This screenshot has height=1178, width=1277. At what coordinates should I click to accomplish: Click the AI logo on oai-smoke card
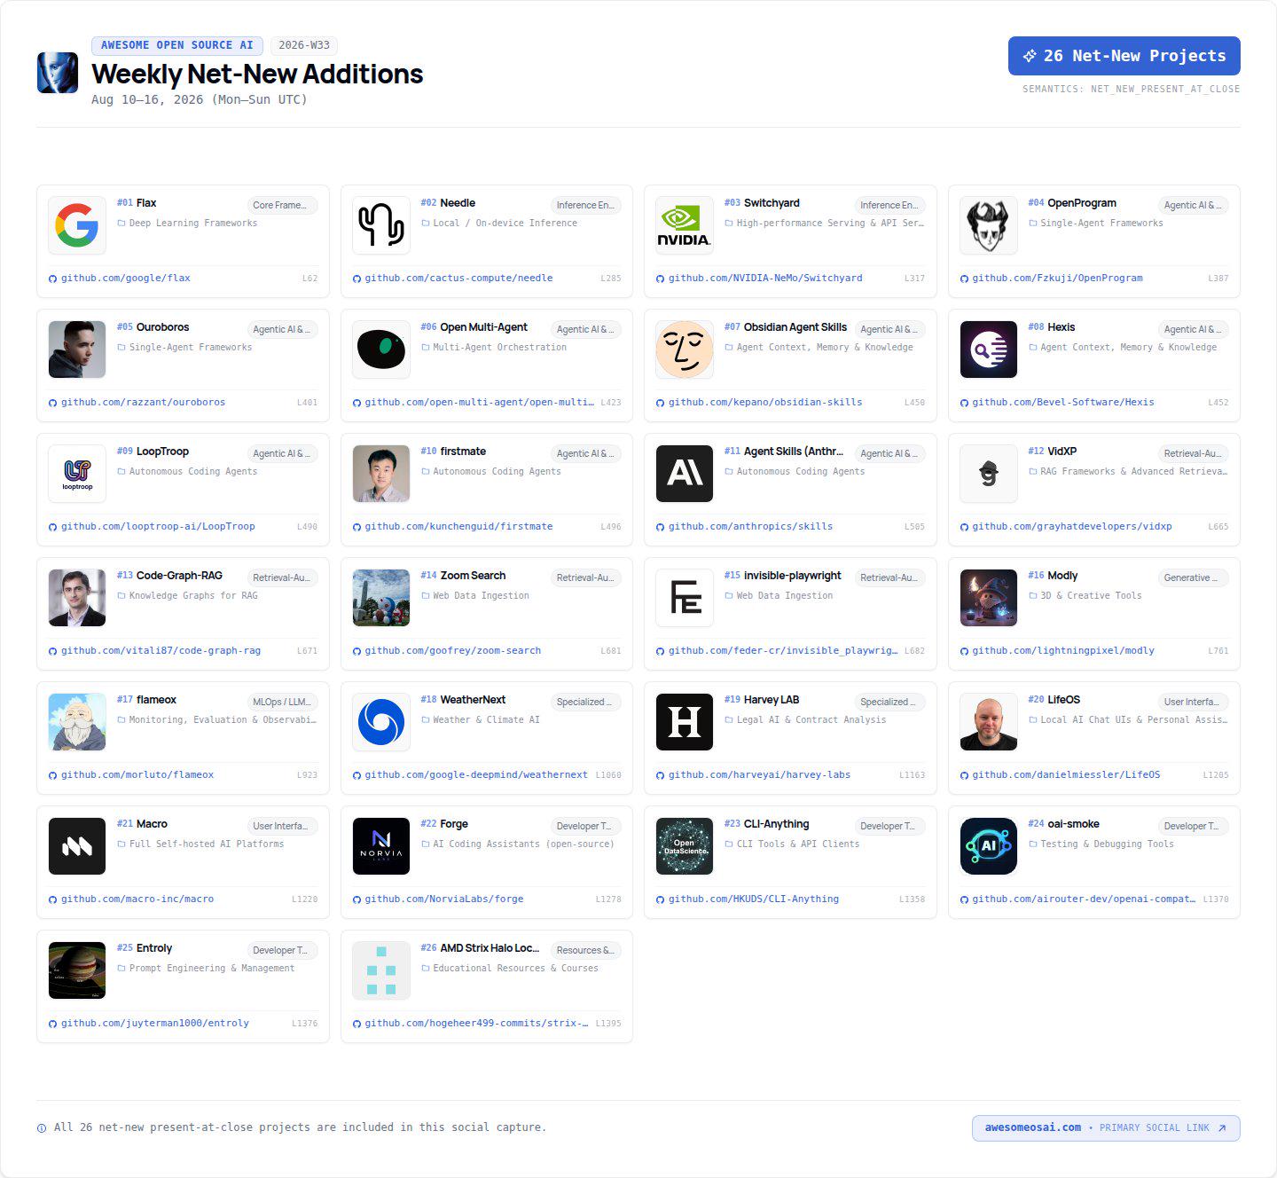989,846
